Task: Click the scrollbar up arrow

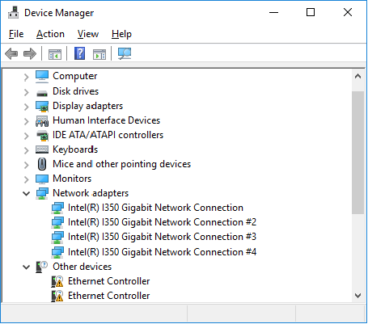Action: tap(357, 77)
